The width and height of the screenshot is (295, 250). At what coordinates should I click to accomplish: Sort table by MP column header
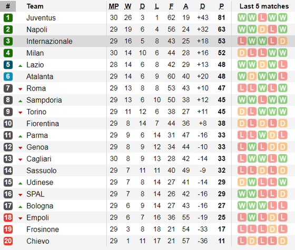pos(114,6)
